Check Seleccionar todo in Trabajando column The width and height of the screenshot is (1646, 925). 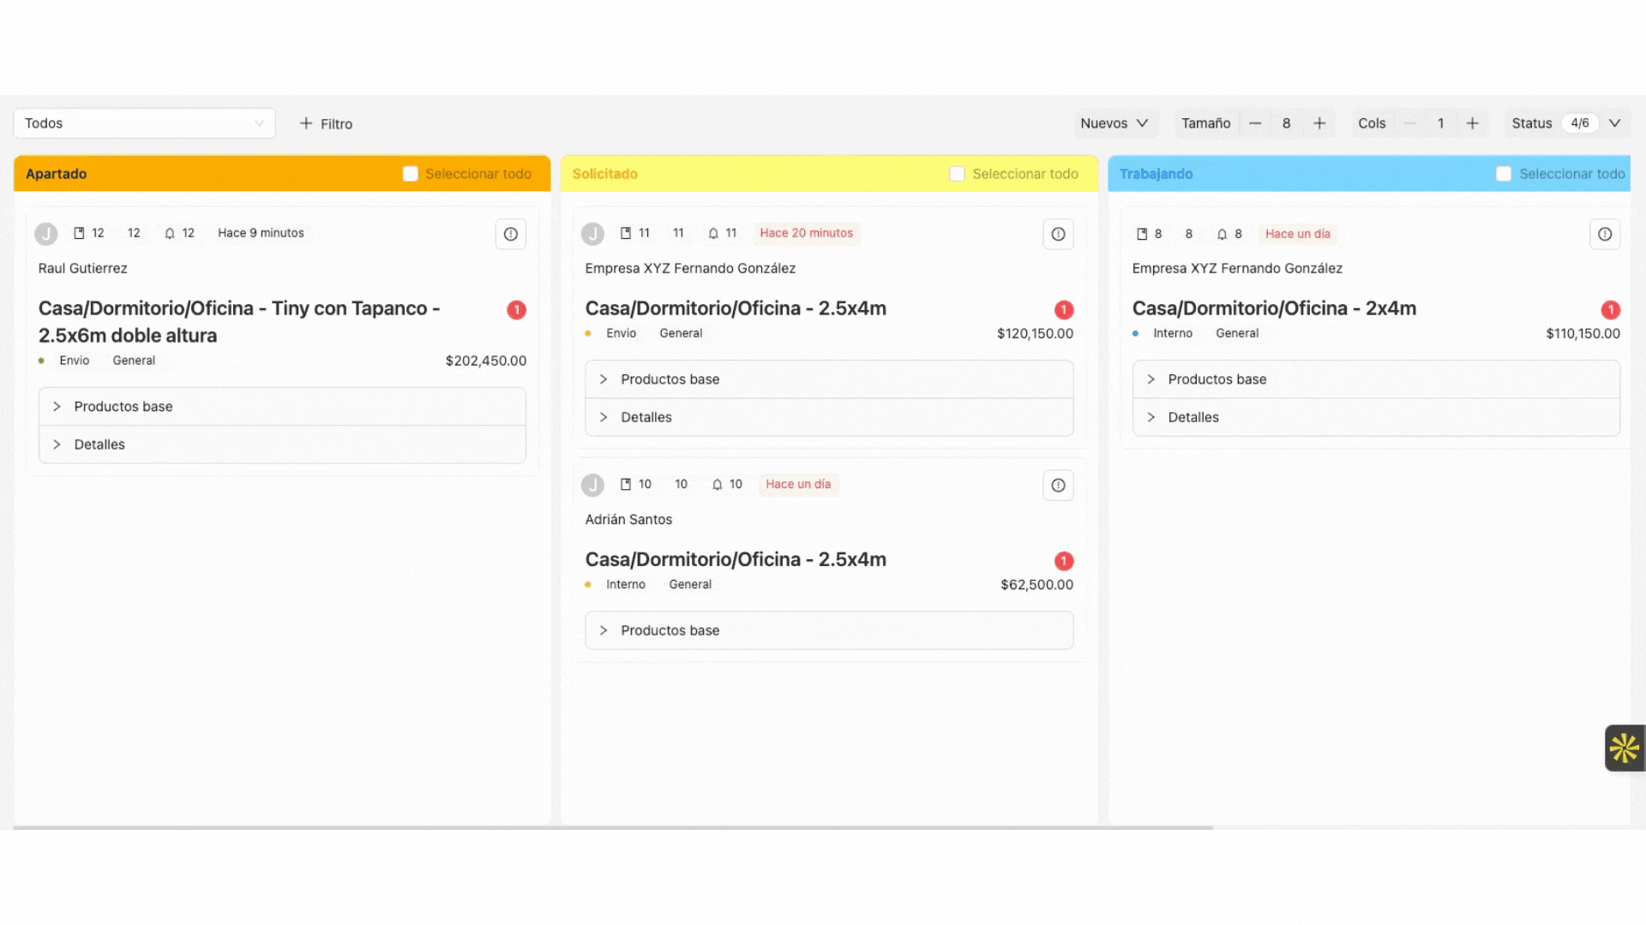pos(1504,174)
